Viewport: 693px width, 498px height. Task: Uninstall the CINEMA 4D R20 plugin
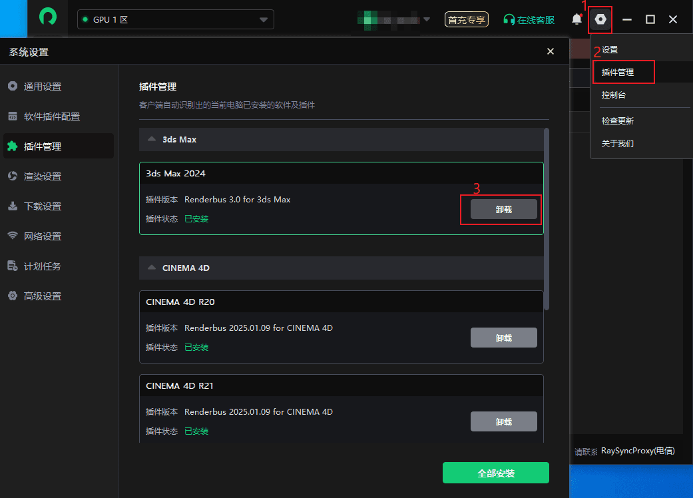[504, 338]
